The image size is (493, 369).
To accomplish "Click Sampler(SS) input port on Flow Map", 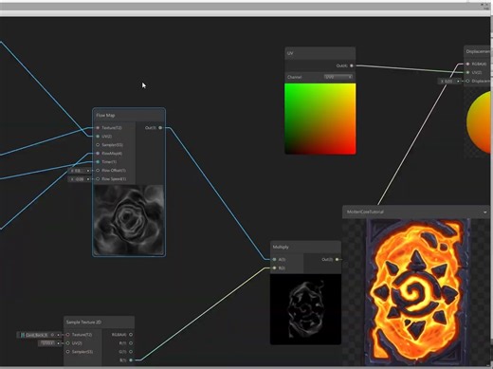I will pos(98,145).
